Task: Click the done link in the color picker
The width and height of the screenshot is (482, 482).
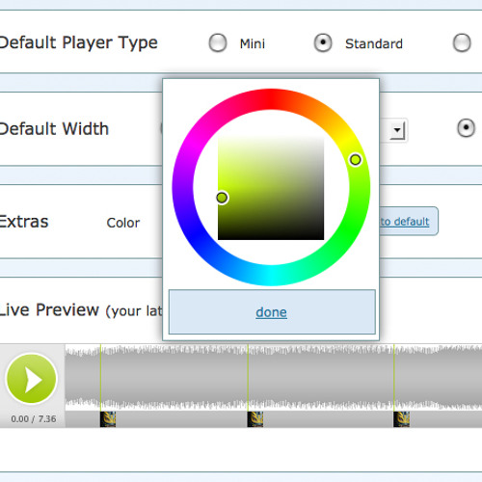Action: coord(272,312)
